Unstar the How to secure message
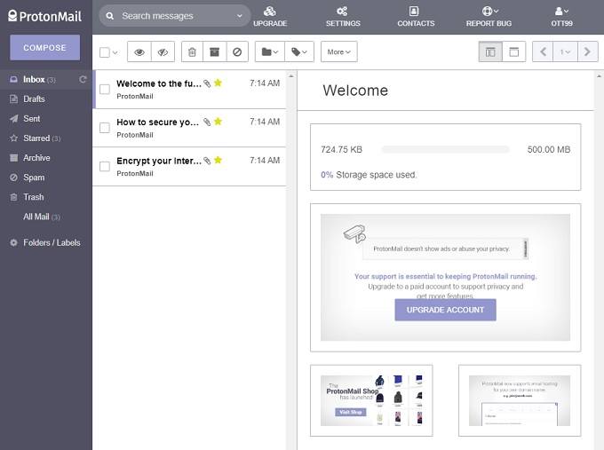 point(218,122)
